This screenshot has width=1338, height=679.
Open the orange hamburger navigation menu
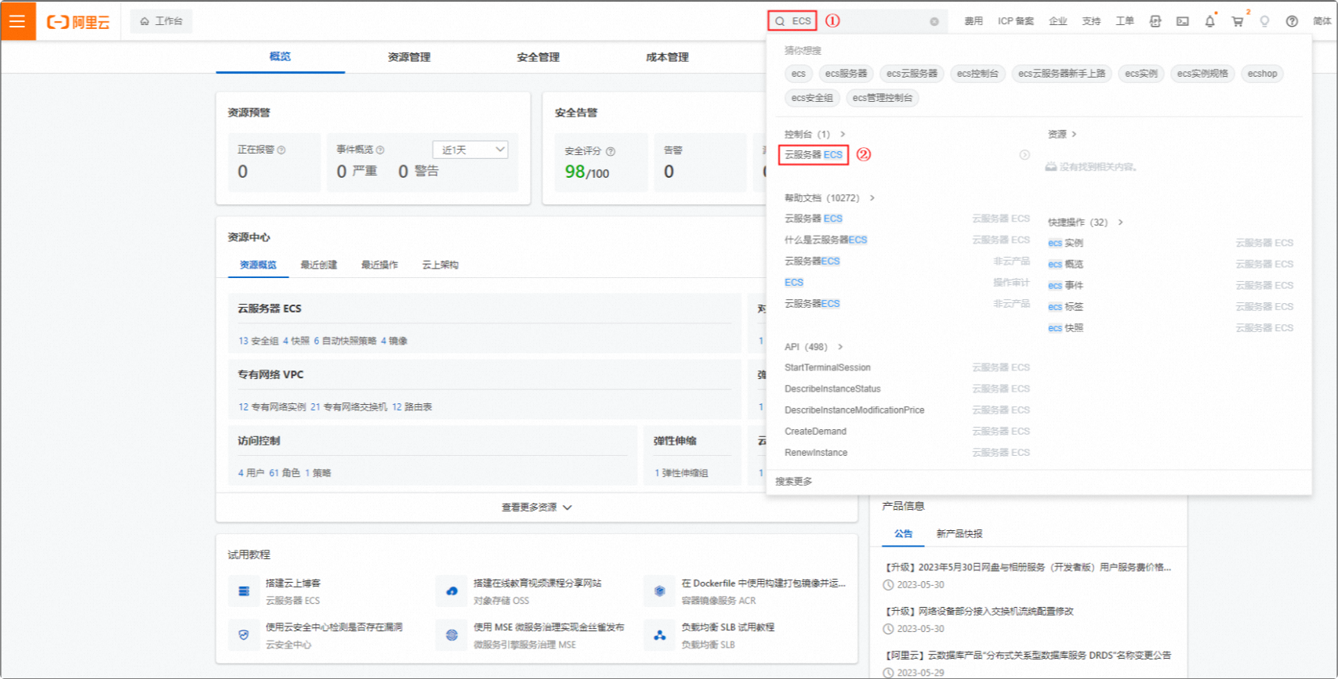point(17,21)
